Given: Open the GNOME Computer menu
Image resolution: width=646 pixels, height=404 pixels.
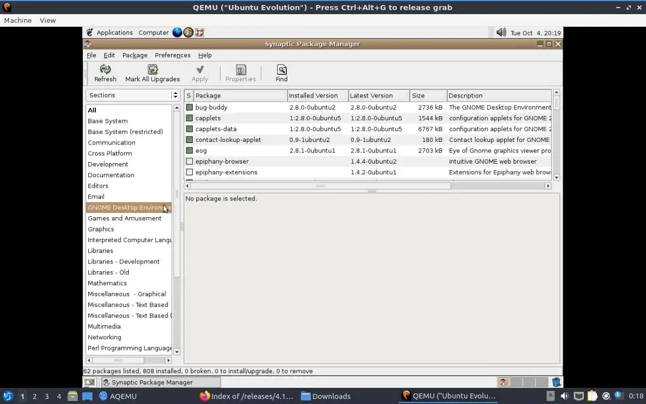Looking at the screenshot, I should pos(153,32).
